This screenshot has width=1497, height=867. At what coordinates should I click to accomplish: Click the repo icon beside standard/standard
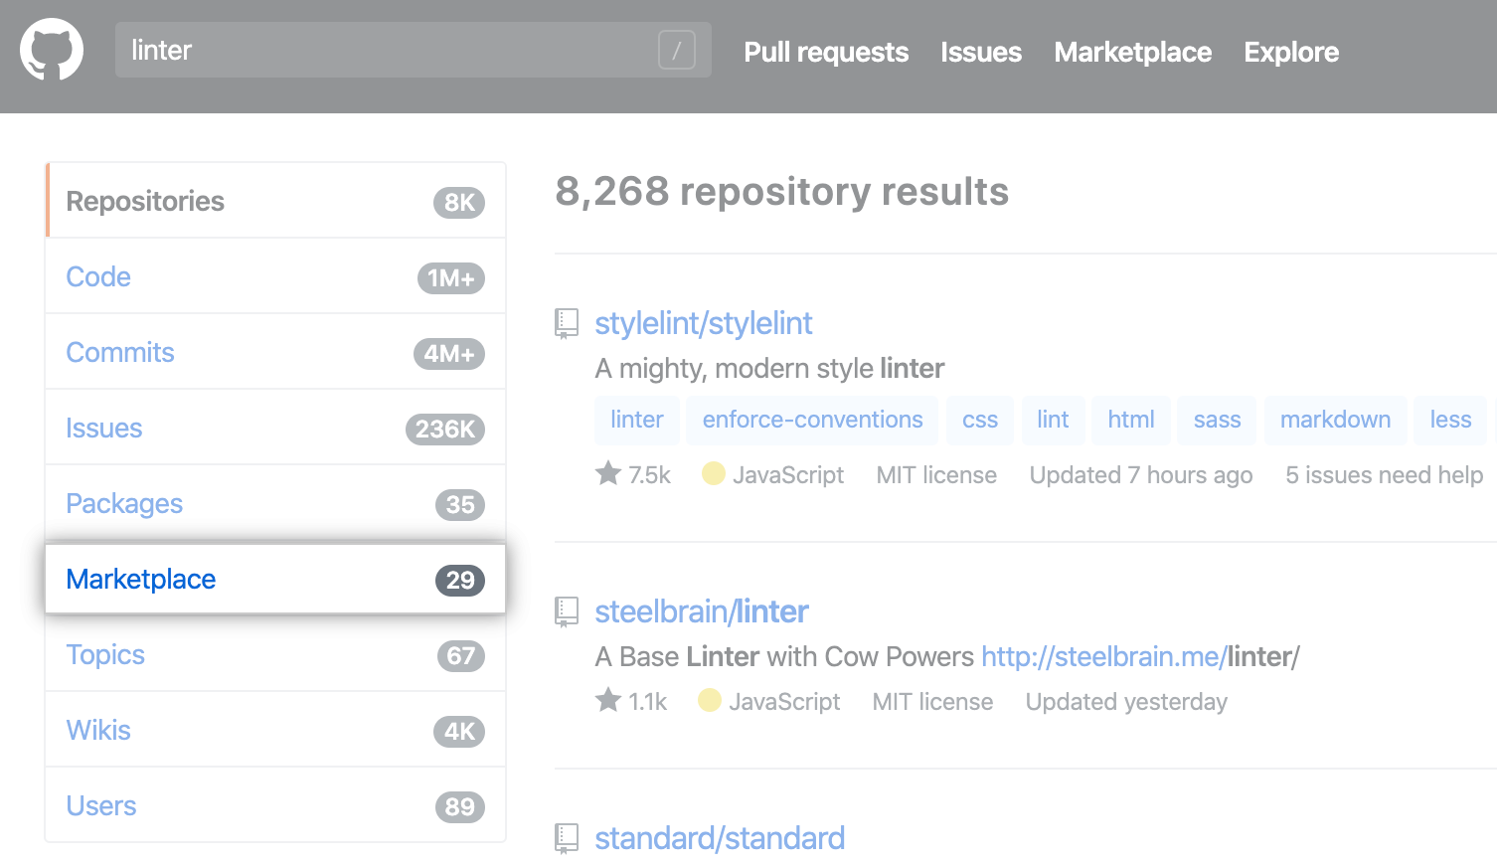point(567,838)
